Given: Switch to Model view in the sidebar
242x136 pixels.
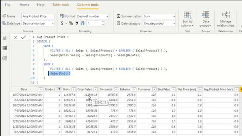Looking at the screenshot, I should (x=5, y=58).
